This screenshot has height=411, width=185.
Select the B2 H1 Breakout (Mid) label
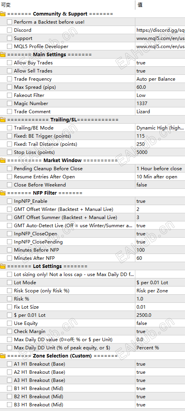tap(38, 396)
